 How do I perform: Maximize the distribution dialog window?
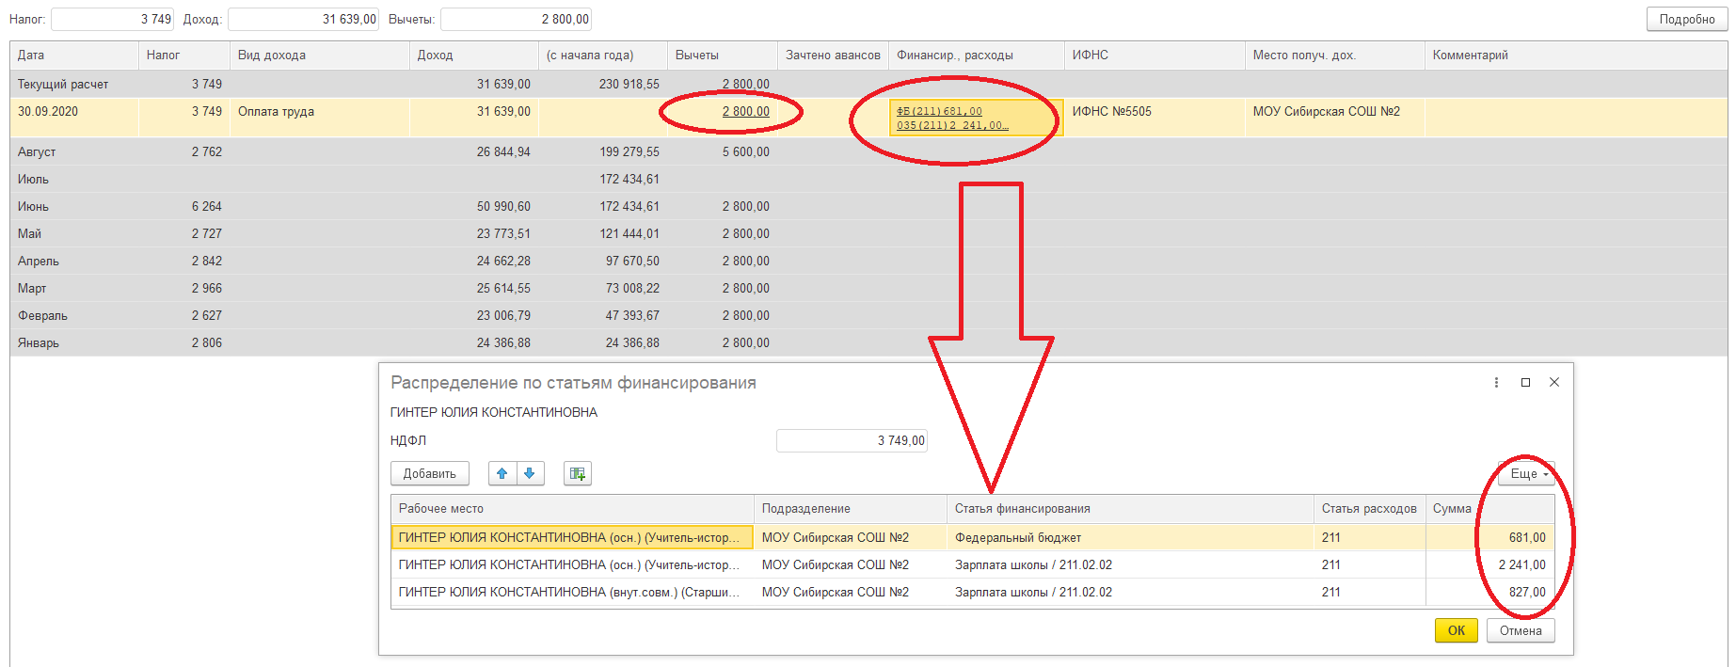point(1525,382)
